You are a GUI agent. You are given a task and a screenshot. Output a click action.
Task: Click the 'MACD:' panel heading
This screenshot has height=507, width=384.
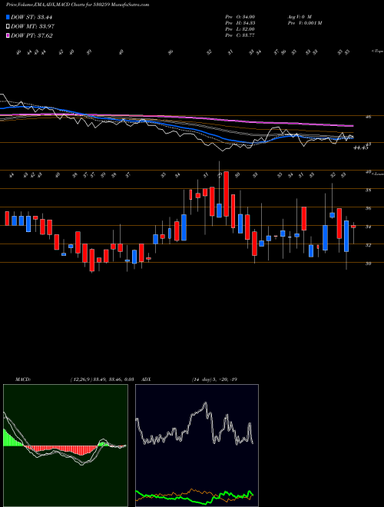tap(22, 379)
